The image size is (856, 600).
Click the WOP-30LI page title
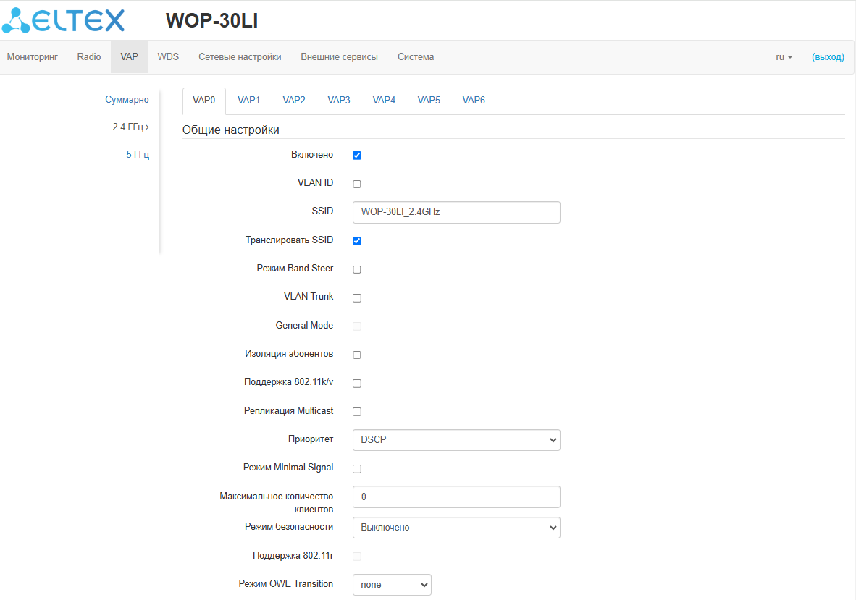[x=211, y=21]
